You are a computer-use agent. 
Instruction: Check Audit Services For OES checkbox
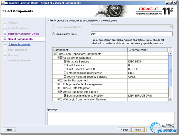click(x=65, y=69)
